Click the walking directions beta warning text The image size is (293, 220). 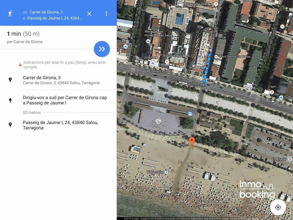[x=64, y=65]
